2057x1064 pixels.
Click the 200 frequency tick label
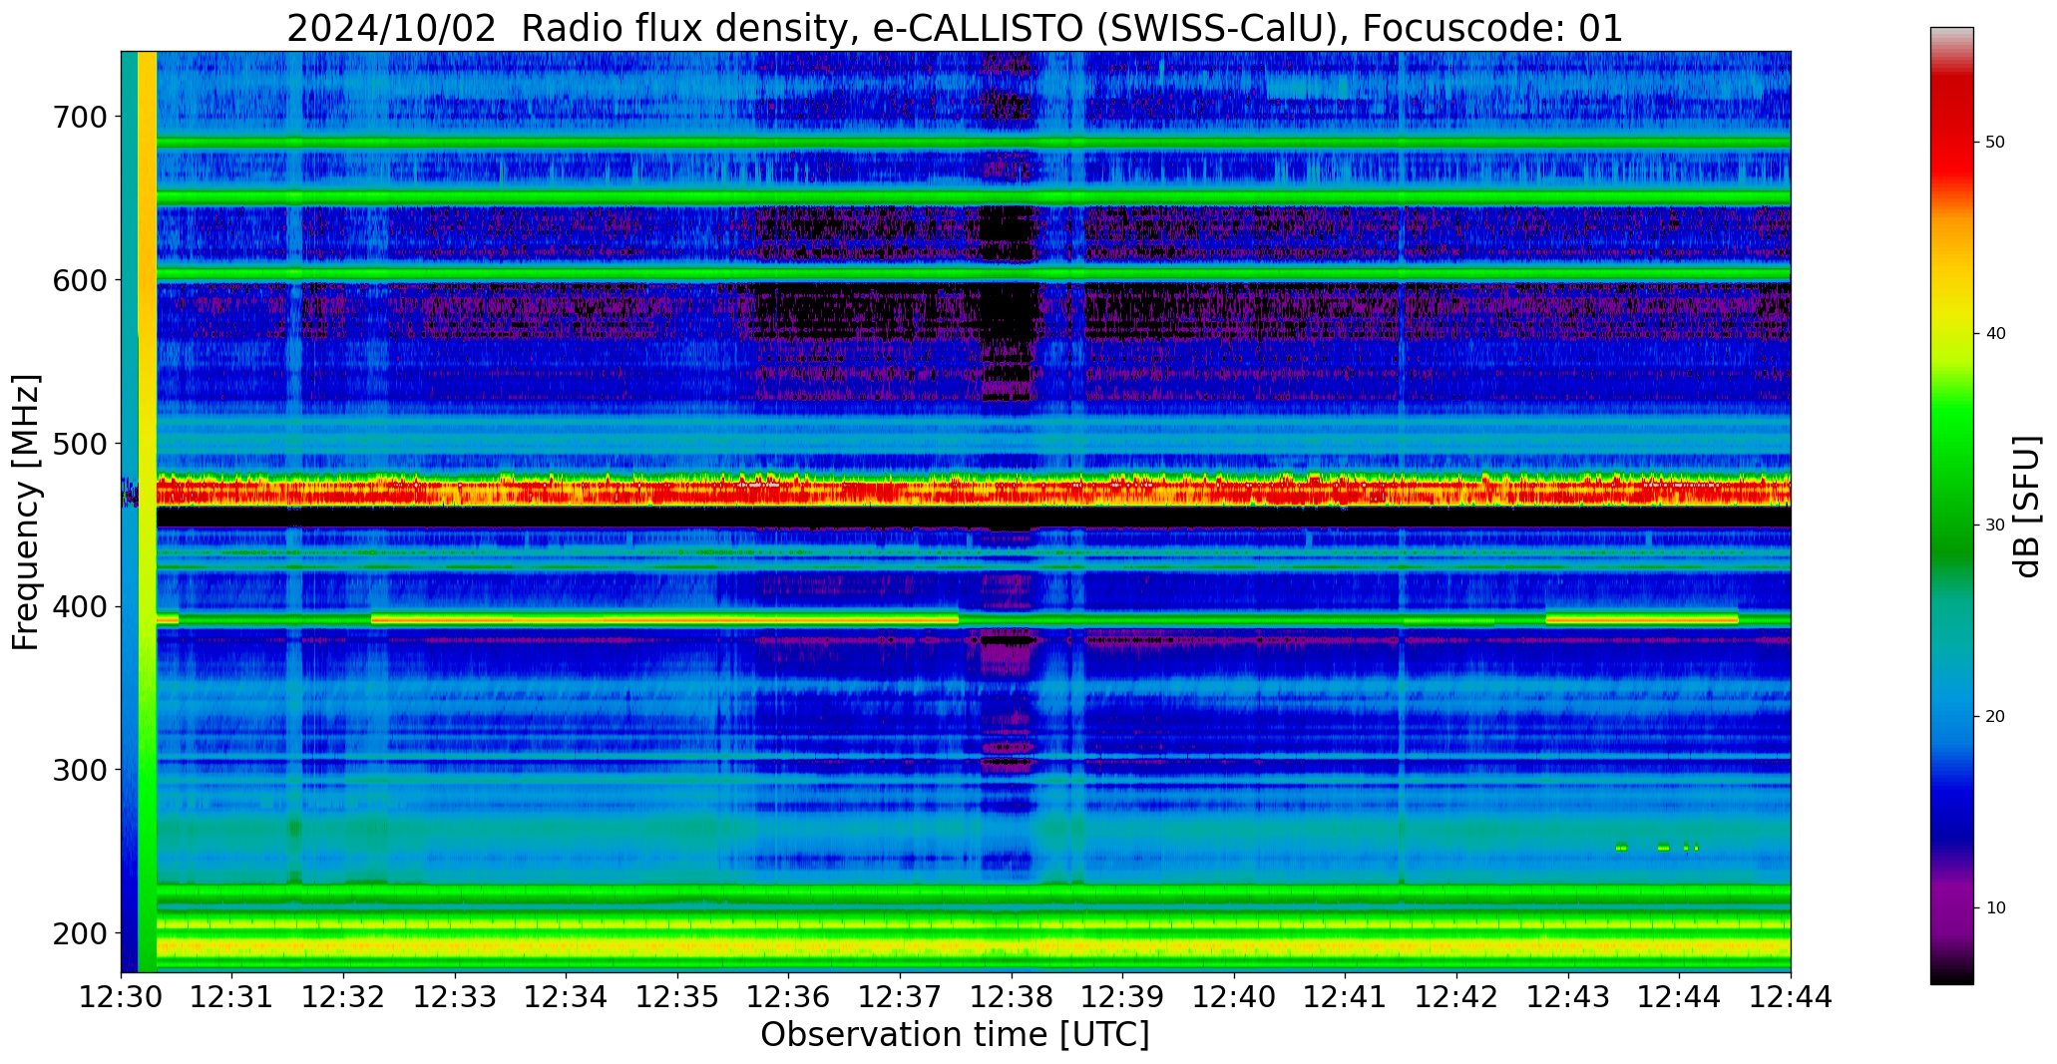click(x=79, y=933)
